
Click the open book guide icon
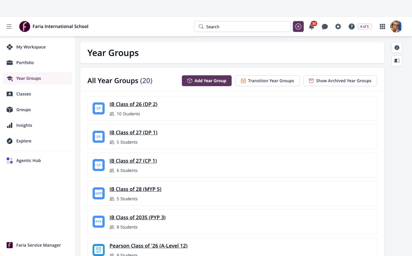tap(397, 61)
